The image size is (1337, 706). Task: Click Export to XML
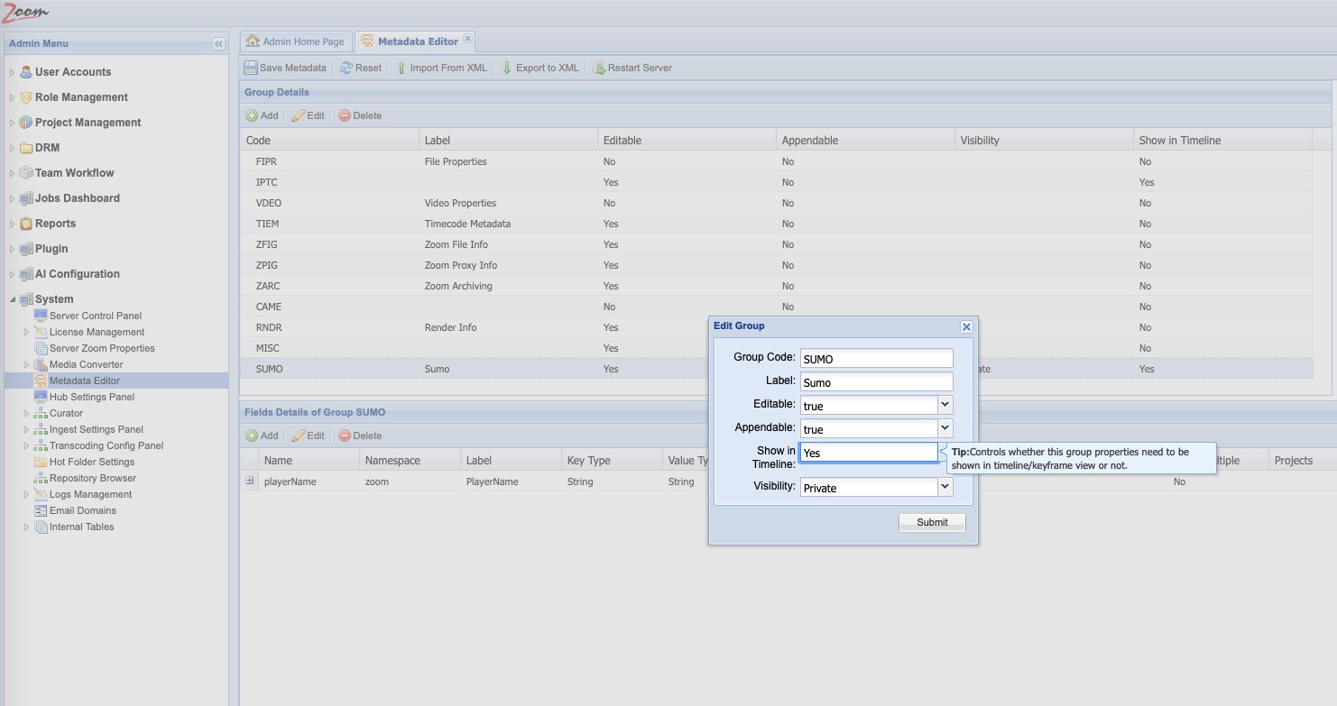click(x=539, y=68)
